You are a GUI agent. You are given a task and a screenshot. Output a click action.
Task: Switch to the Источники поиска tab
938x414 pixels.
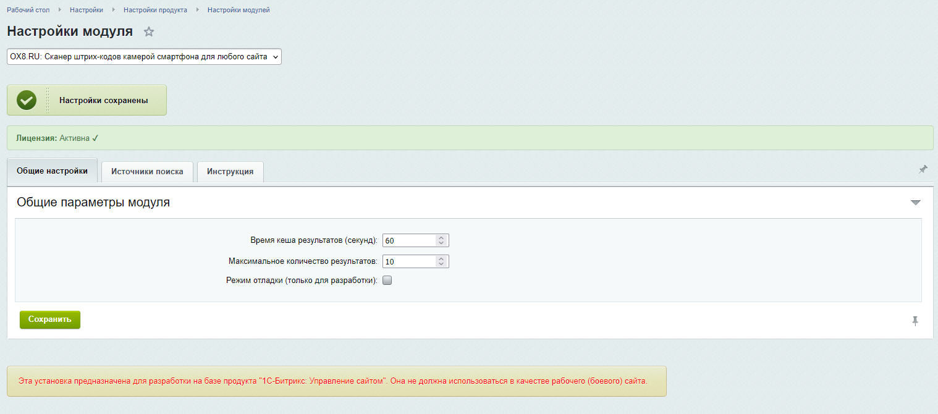(147, 172)
